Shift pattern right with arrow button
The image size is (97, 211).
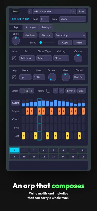point(61,91)
